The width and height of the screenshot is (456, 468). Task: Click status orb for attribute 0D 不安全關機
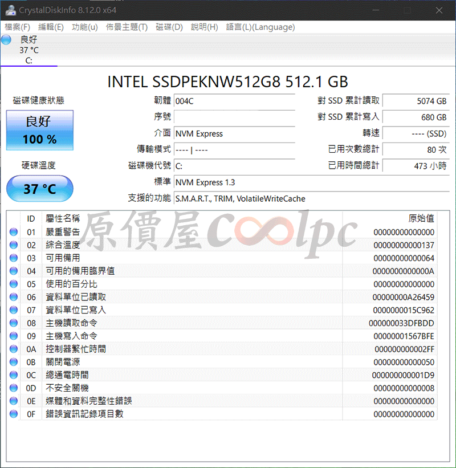(x=14, y=388)
